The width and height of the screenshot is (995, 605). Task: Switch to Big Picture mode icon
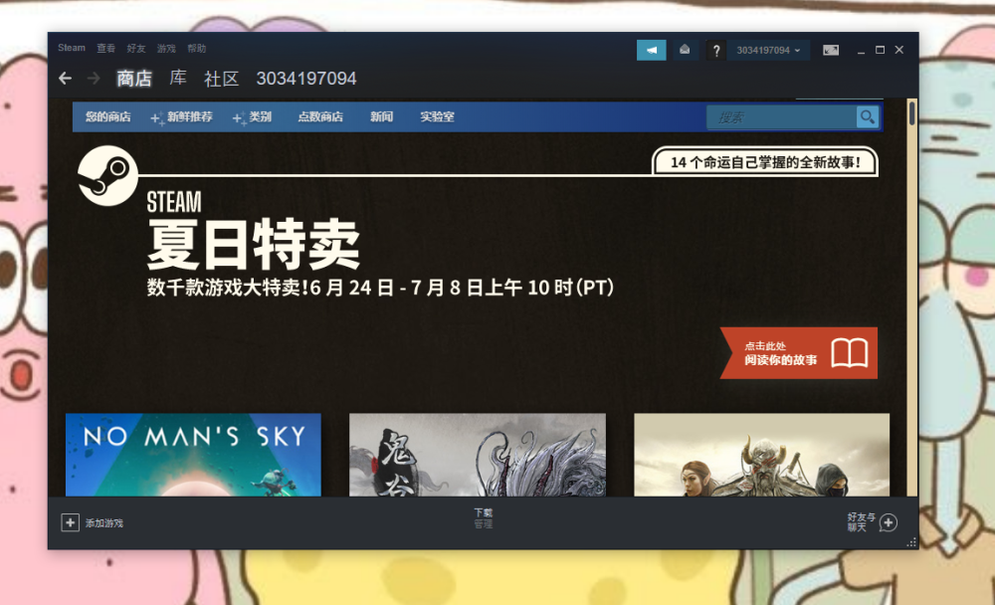(x=830, y=50)
